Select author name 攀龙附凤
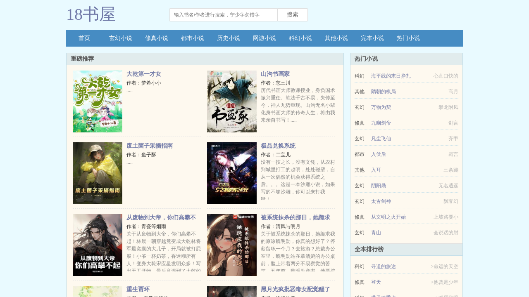Screen dimensions: 529x297 point(448,107)
